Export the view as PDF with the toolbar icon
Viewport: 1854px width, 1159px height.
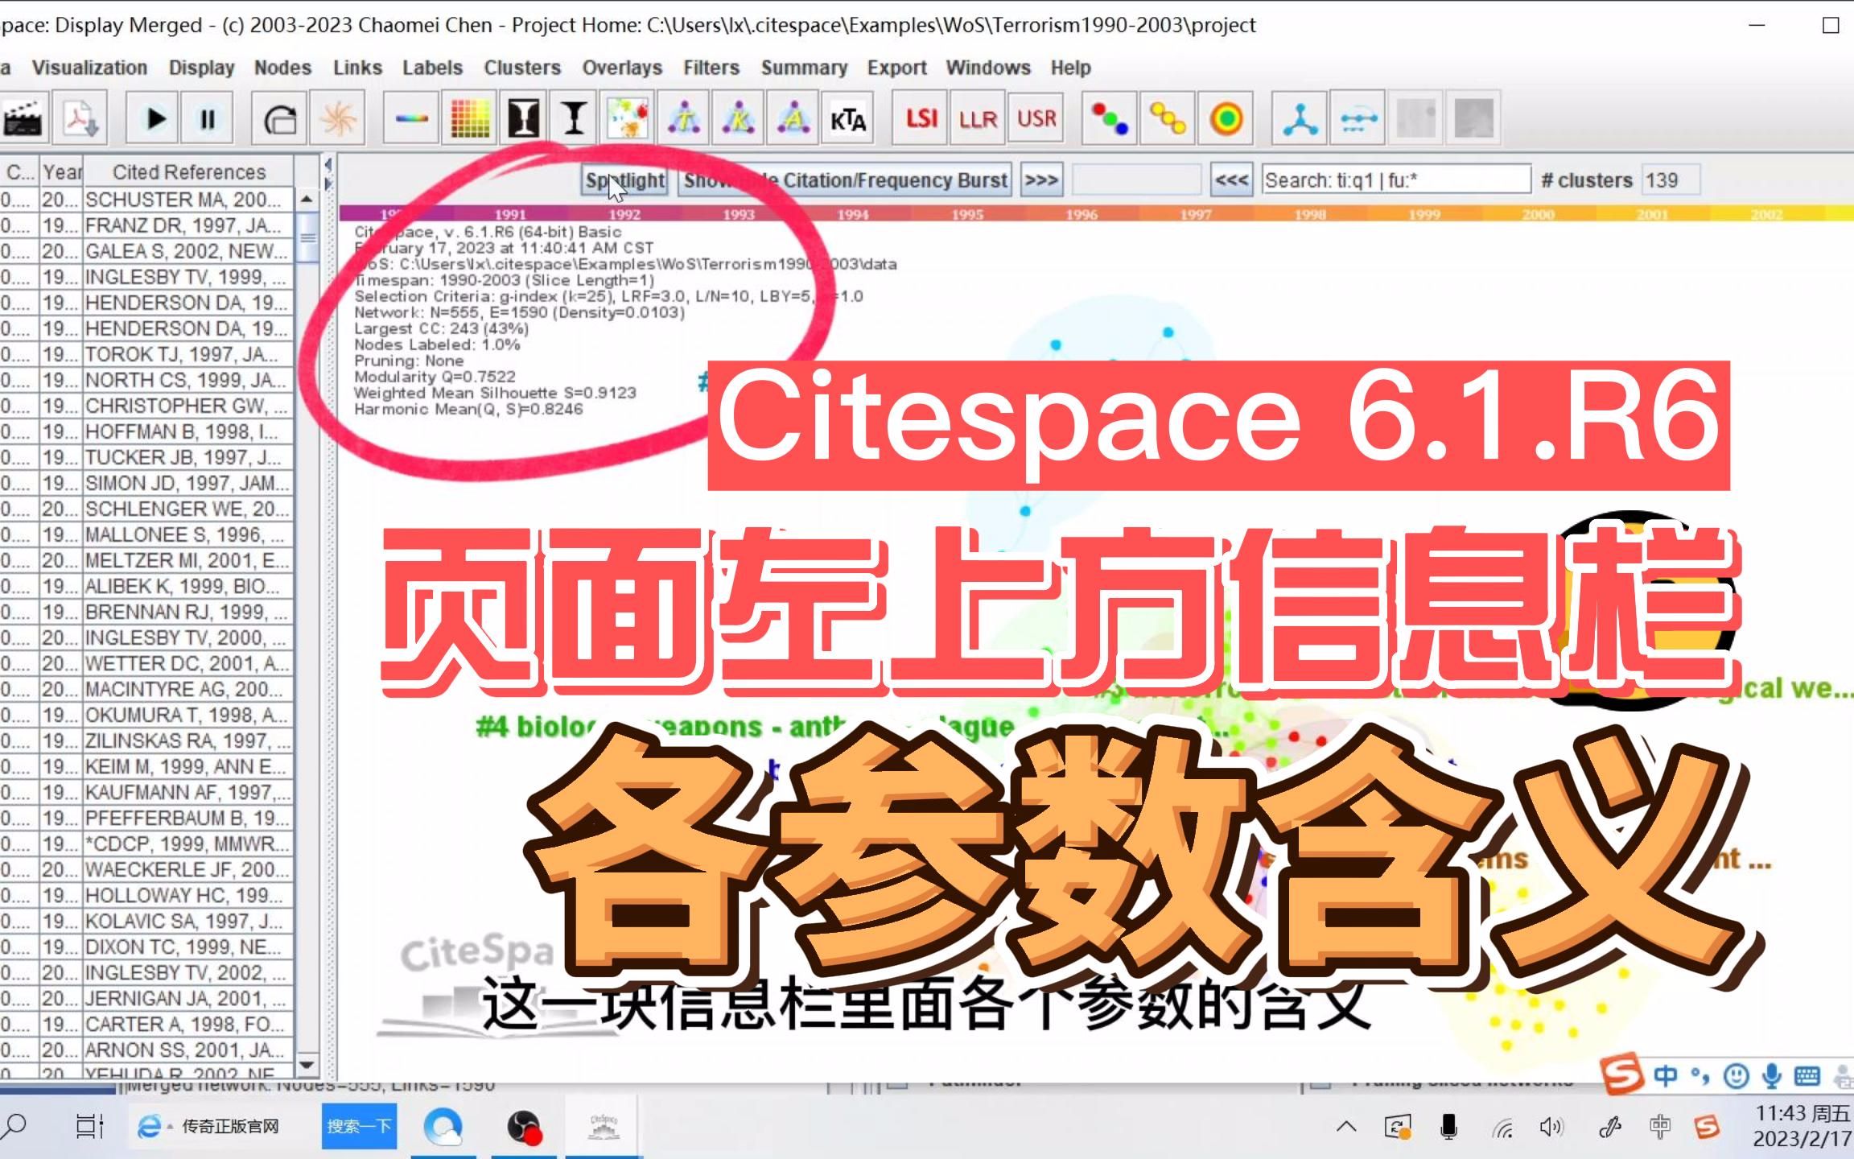(x=80, y=119)
